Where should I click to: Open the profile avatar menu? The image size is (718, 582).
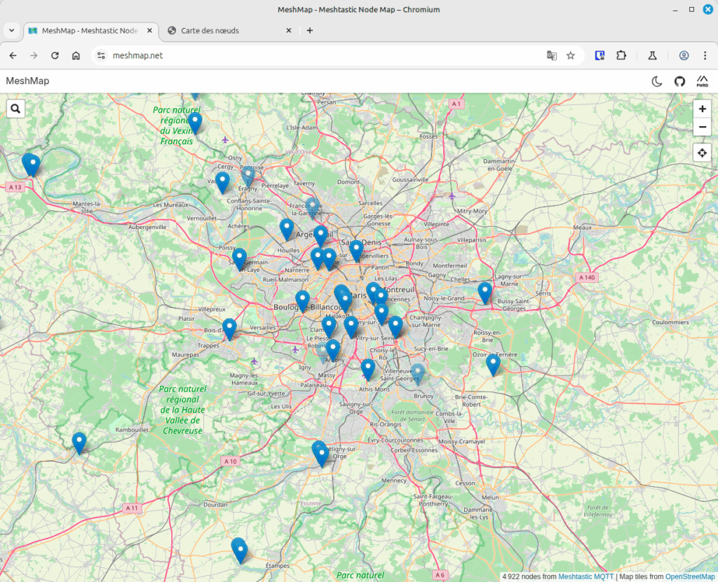coord(684,55)
